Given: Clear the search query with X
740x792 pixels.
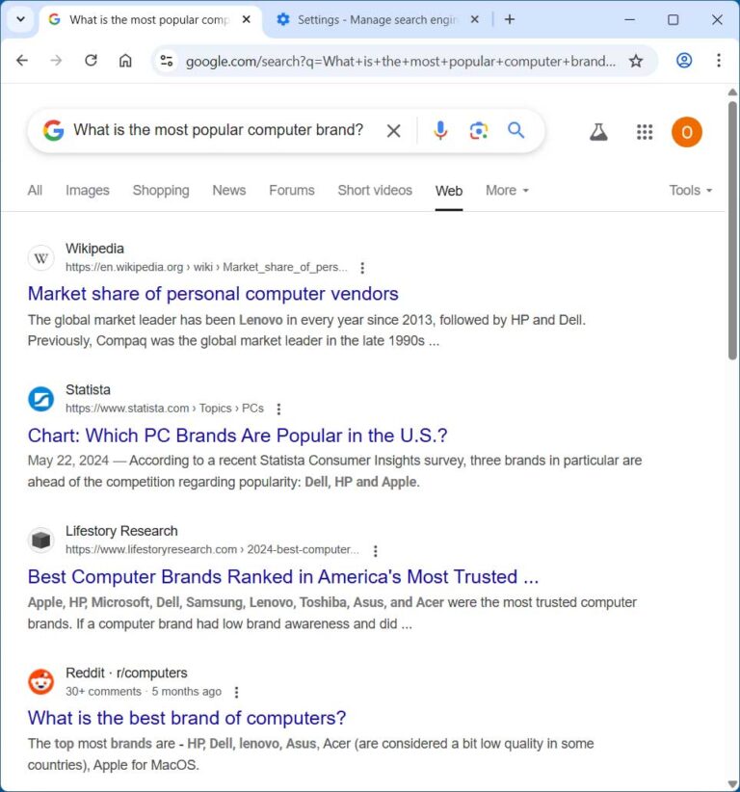Looking at the screenshot, I should [x=393, y=131].
